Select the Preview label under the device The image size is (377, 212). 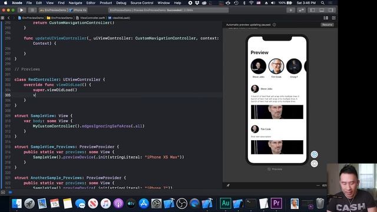[275, 169]
